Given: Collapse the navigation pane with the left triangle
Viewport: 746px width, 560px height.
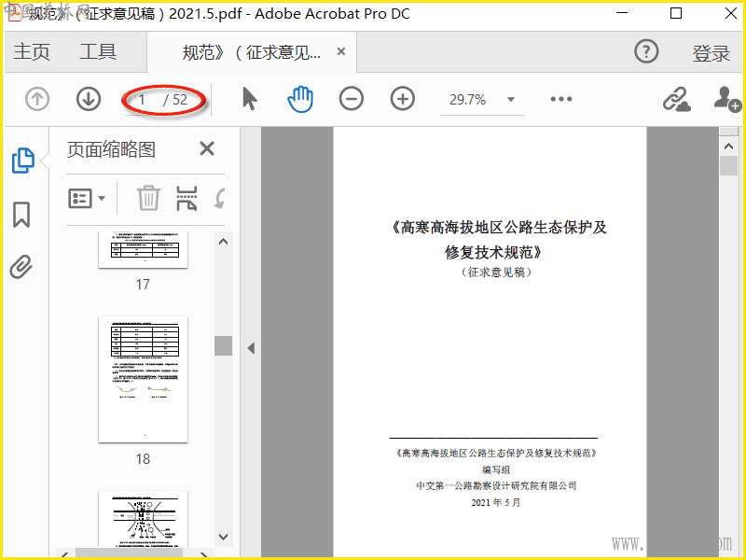Looking at the screenshot, I should click(251, 348).
